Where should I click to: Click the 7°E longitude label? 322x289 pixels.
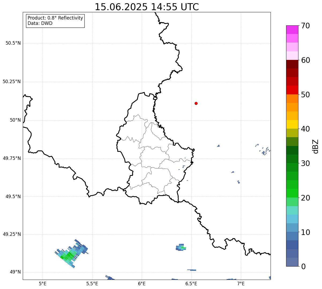point(241,283)
